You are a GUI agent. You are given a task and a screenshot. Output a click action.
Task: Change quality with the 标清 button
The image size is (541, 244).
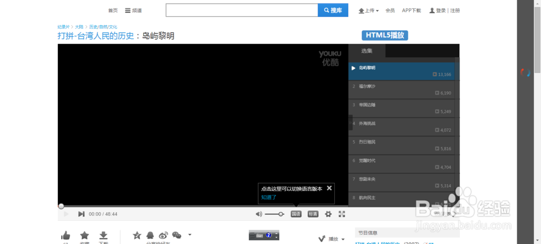[x=313, y=214]
